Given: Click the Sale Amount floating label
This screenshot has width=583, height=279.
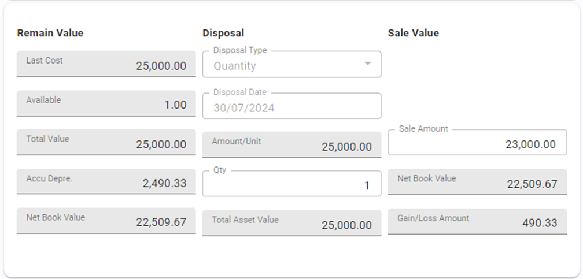Looking at the screenshot, I should tap(423, 129).
